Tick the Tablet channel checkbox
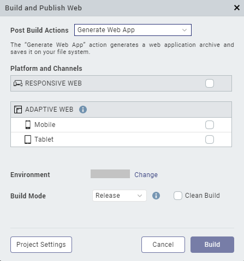 210,139
